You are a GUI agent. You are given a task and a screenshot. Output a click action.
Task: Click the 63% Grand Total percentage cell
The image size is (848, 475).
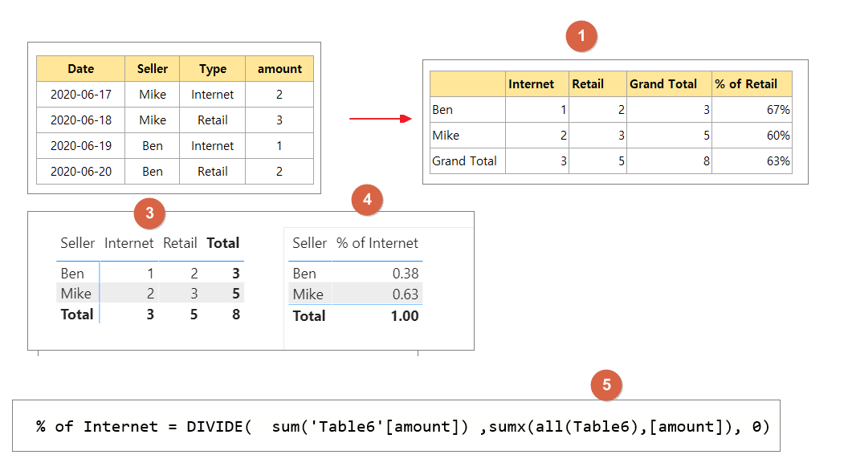[752, 161]
